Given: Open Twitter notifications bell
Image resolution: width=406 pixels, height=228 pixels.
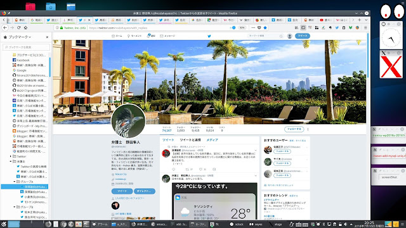Looking at the screenshot, I should click(x=151, y=35).
